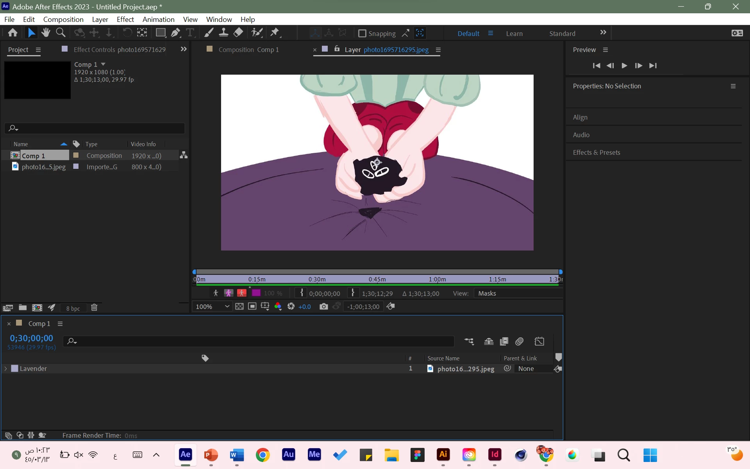This screenshot has height=469, width=750.
Task: Select the Hand tool
Action: [x=46, y=33]
